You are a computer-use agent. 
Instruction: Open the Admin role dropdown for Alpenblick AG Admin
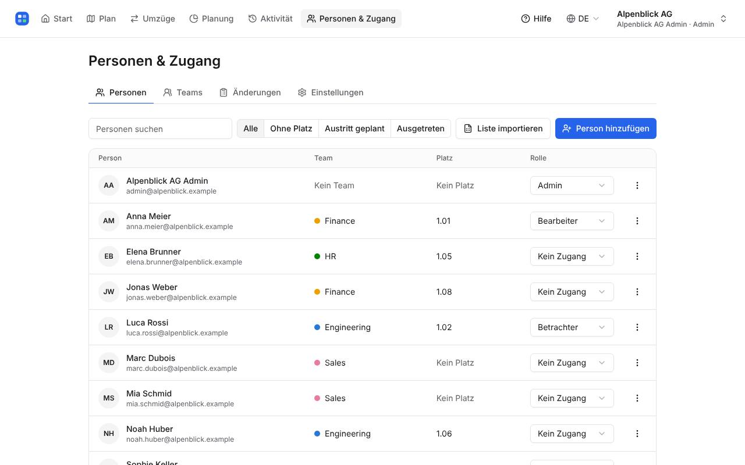point(572,185)
